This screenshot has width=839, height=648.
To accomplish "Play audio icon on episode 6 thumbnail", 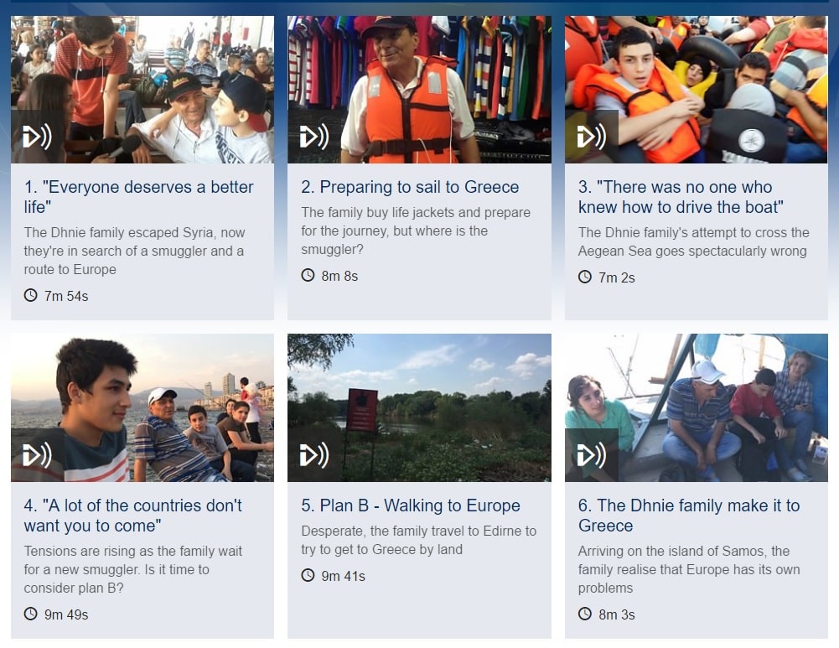I will pos(591,455).
